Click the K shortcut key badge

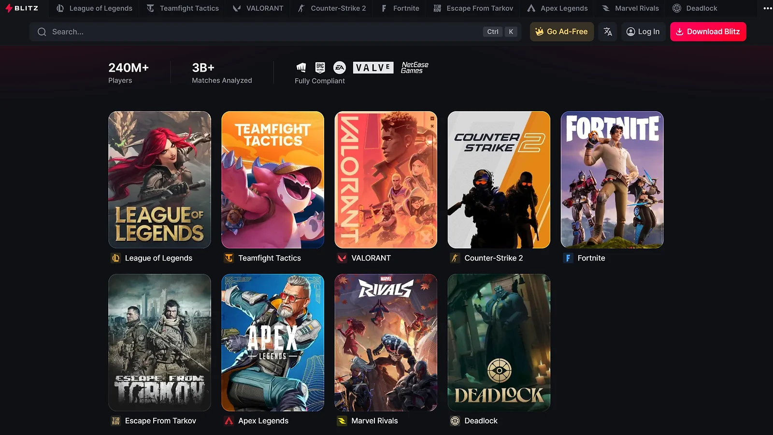(x=511, y=31)
